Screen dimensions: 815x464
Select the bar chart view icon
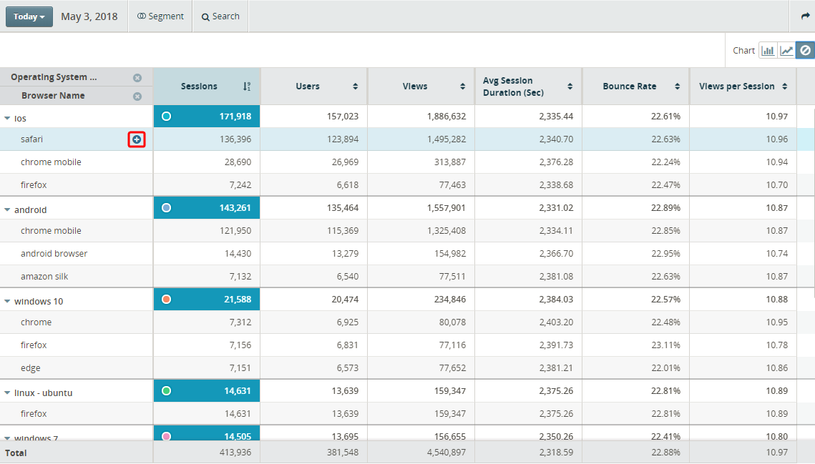point(768,50)
